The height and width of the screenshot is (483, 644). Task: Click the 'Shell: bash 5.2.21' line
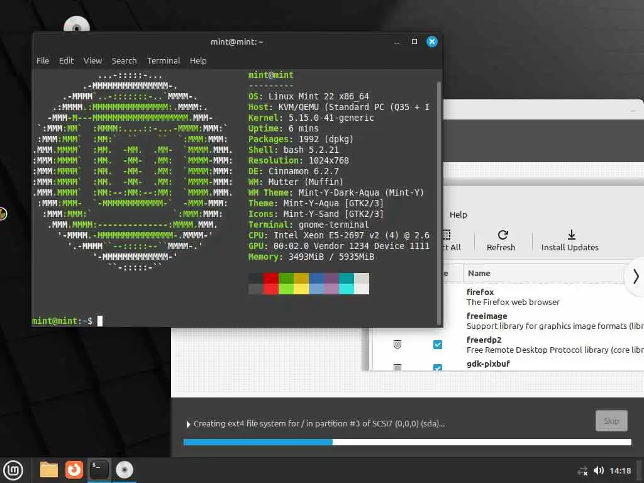[x=293, y=150]
